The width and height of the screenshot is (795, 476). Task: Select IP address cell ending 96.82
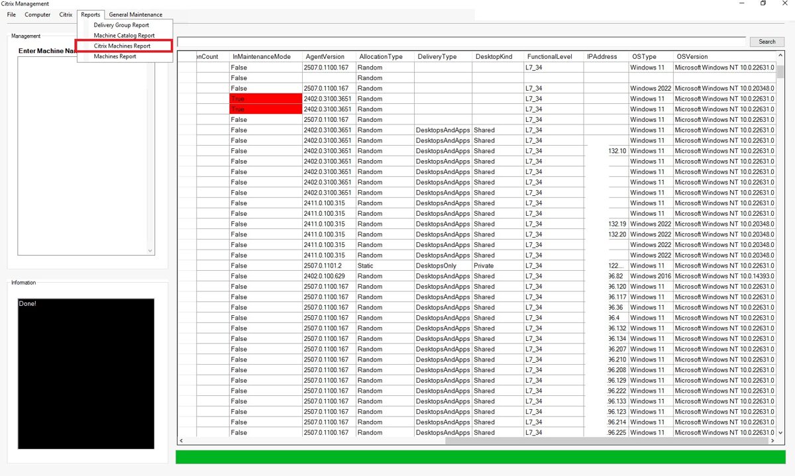(606, 276)
